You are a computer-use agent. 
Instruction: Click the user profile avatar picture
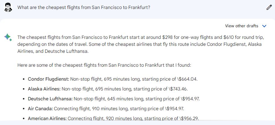pos(8,7)
